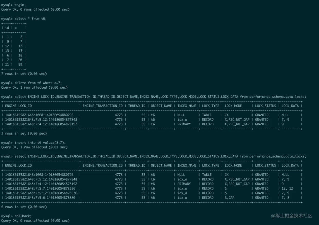Click the lock ID ending in '7:5:7:140186054878536'

[x=40, y=189]
